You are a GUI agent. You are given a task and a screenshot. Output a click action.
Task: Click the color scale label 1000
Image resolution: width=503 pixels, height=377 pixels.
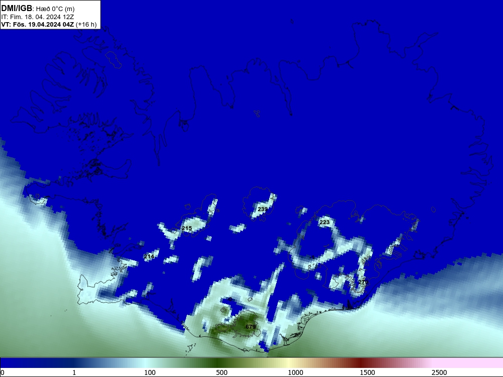coord(295,372)
